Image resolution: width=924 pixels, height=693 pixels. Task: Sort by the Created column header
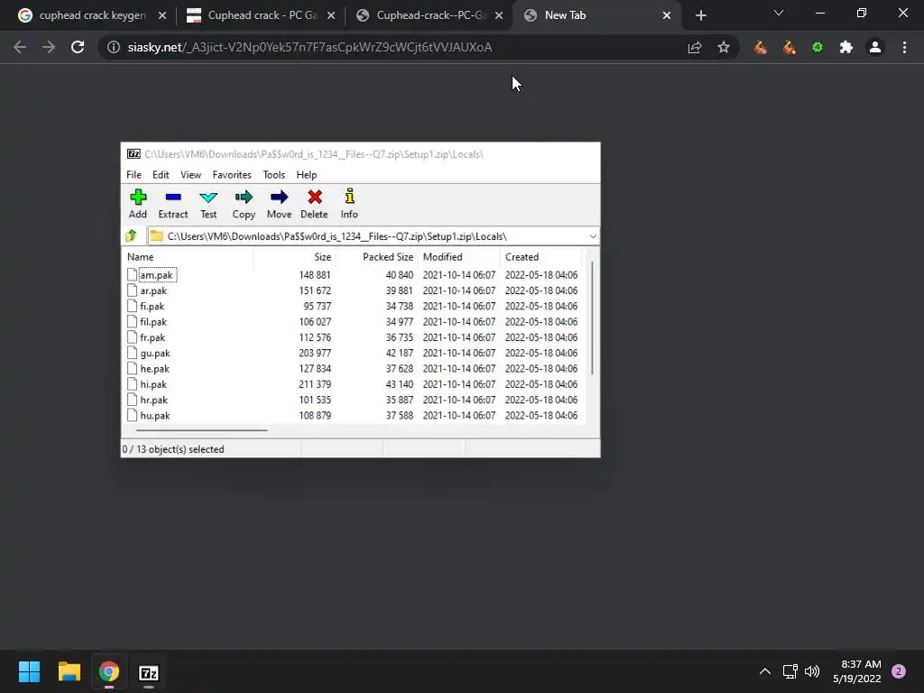541,257
